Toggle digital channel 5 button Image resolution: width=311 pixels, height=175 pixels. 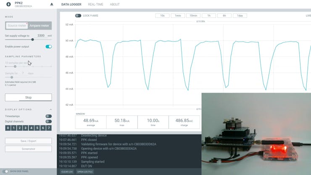[x=37, y=128]
